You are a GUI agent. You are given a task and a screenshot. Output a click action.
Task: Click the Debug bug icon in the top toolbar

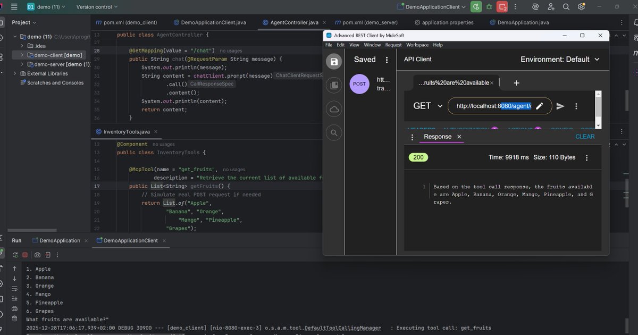(x=489, y=7)
